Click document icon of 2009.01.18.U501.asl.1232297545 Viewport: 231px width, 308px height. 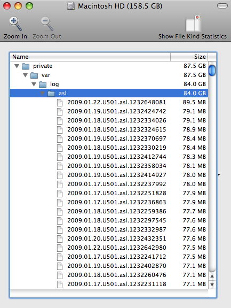point(60,221)
